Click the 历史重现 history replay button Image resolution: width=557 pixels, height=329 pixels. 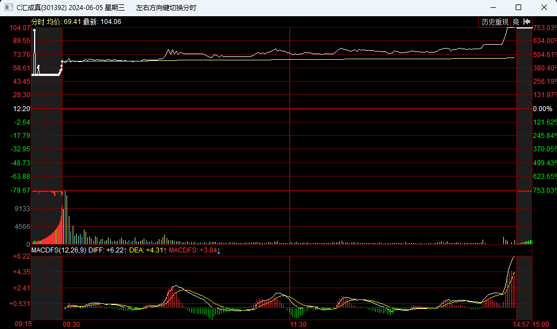(495, 22)
